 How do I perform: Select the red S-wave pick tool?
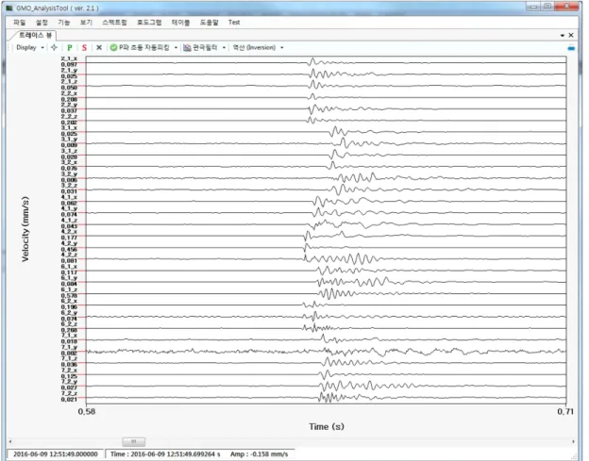(84, 48)
